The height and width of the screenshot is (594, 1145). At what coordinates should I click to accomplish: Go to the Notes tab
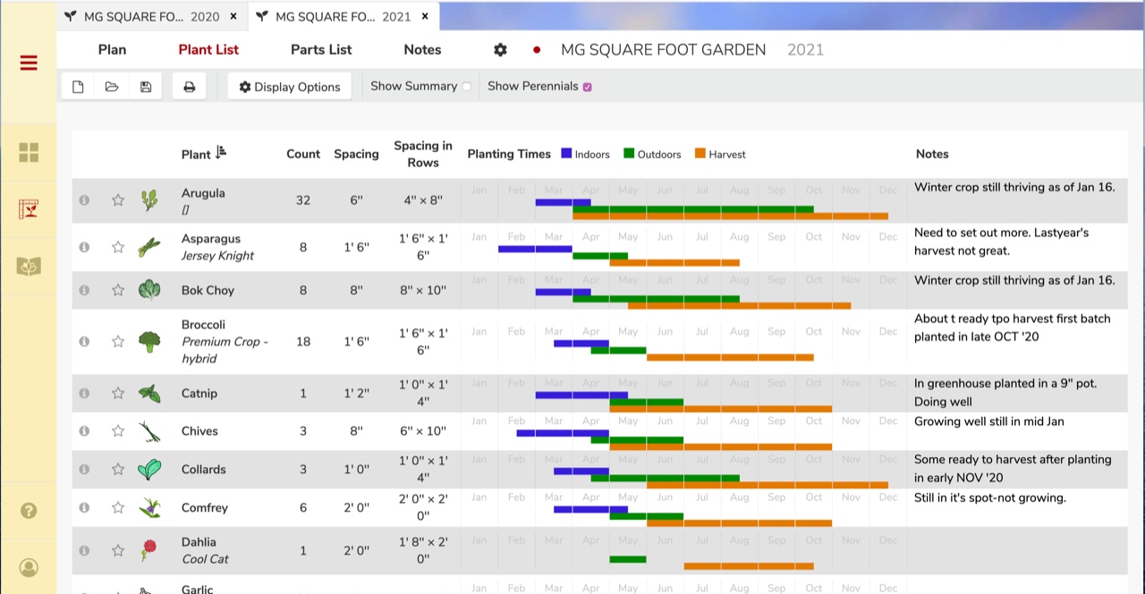pos(422,50)
